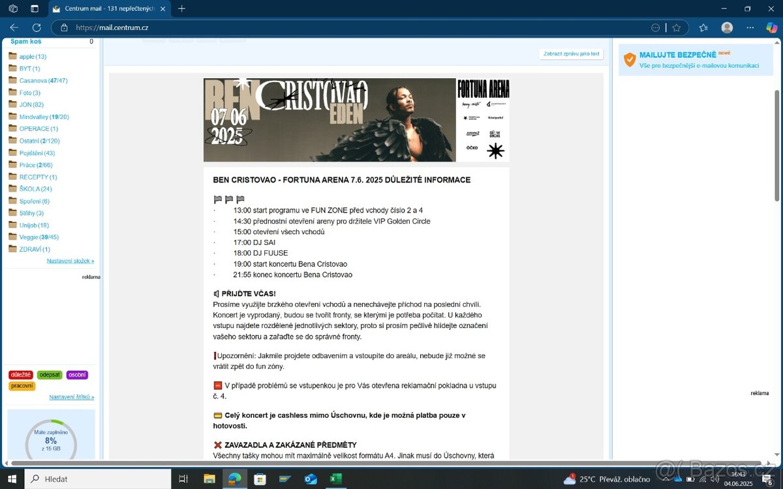Open the Edge workspaces icon
This screenshot has width=783, height=489.
13,8
